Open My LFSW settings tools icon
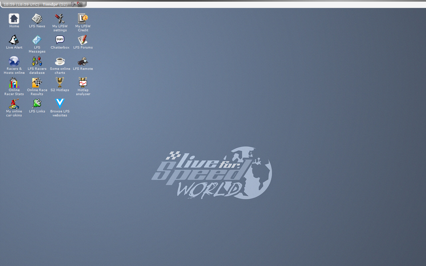 pyautogui.click(x=60, y=19)
